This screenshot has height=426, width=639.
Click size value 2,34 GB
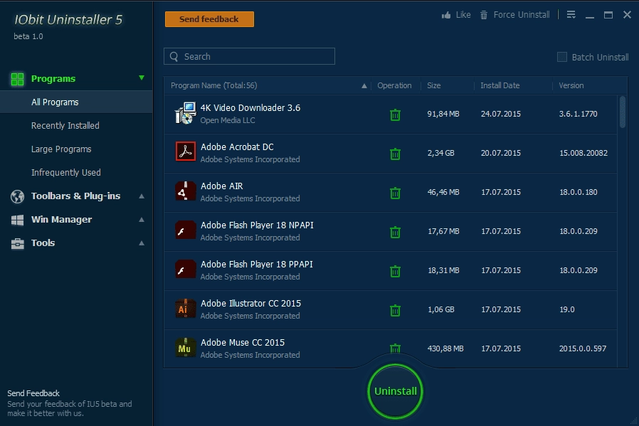[x=440, y=153]
